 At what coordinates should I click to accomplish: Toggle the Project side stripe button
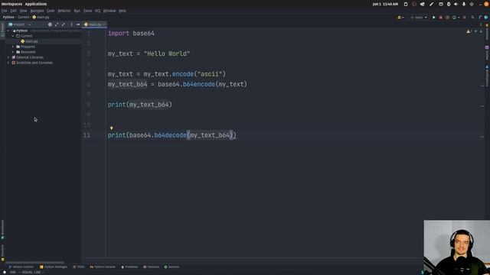click(2, 30)
